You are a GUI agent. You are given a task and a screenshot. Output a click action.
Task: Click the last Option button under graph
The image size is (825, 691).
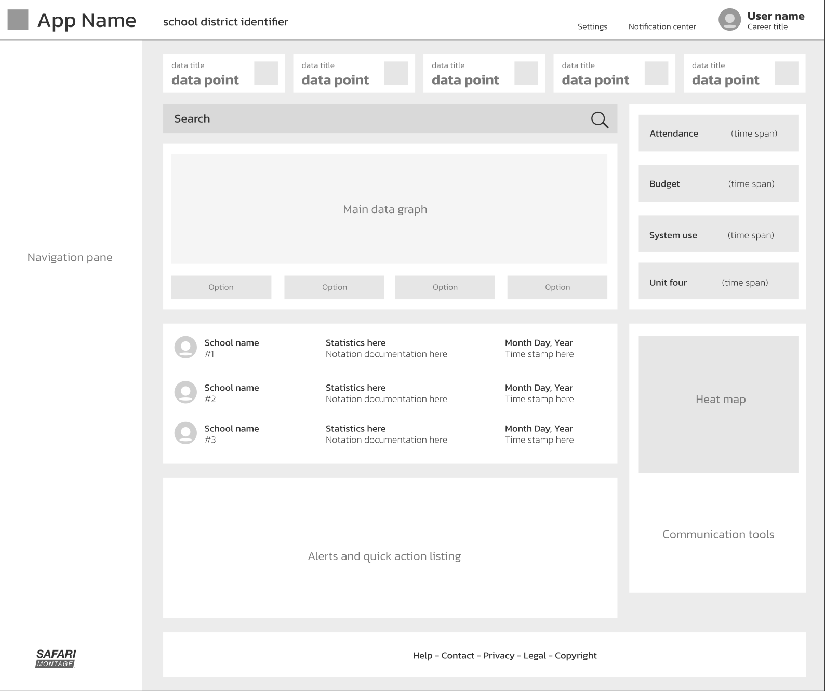tap(557, 287)
